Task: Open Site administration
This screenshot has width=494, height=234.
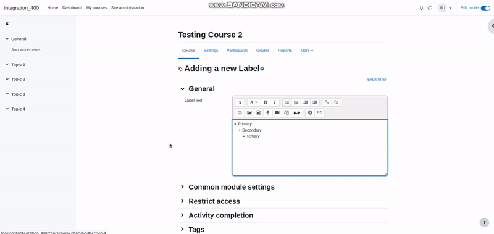Action: (x=127, y=8)
